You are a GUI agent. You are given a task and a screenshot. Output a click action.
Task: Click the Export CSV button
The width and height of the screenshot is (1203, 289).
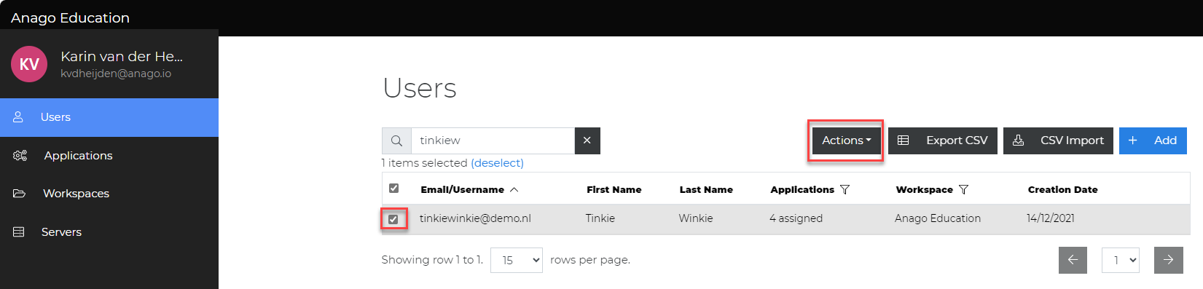pos(943,140)
